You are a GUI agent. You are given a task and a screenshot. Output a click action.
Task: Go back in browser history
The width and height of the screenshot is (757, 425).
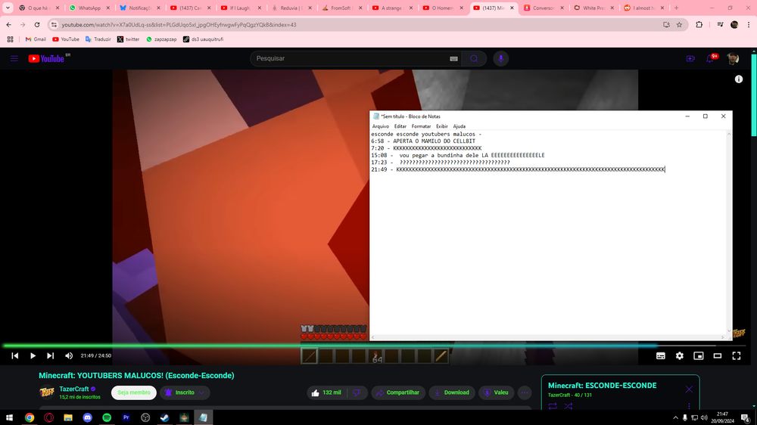point(8,25)
